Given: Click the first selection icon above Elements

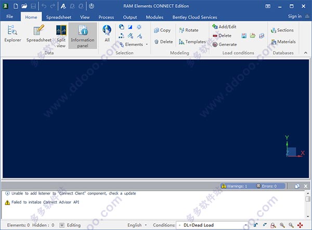Looking at the screenshot, I should tap(121, 27).
